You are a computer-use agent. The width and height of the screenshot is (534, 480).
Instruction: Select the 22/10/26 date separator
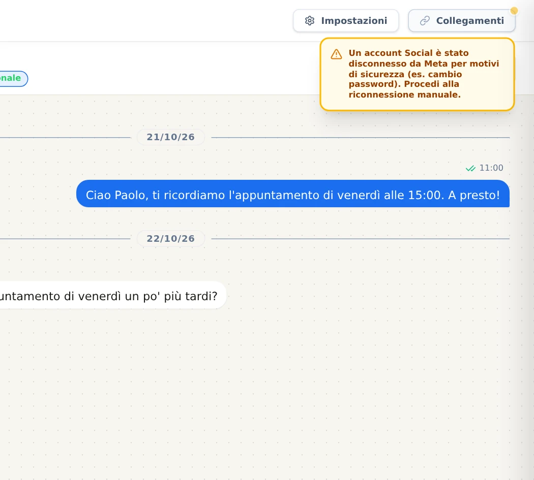(x=170, y=239)
